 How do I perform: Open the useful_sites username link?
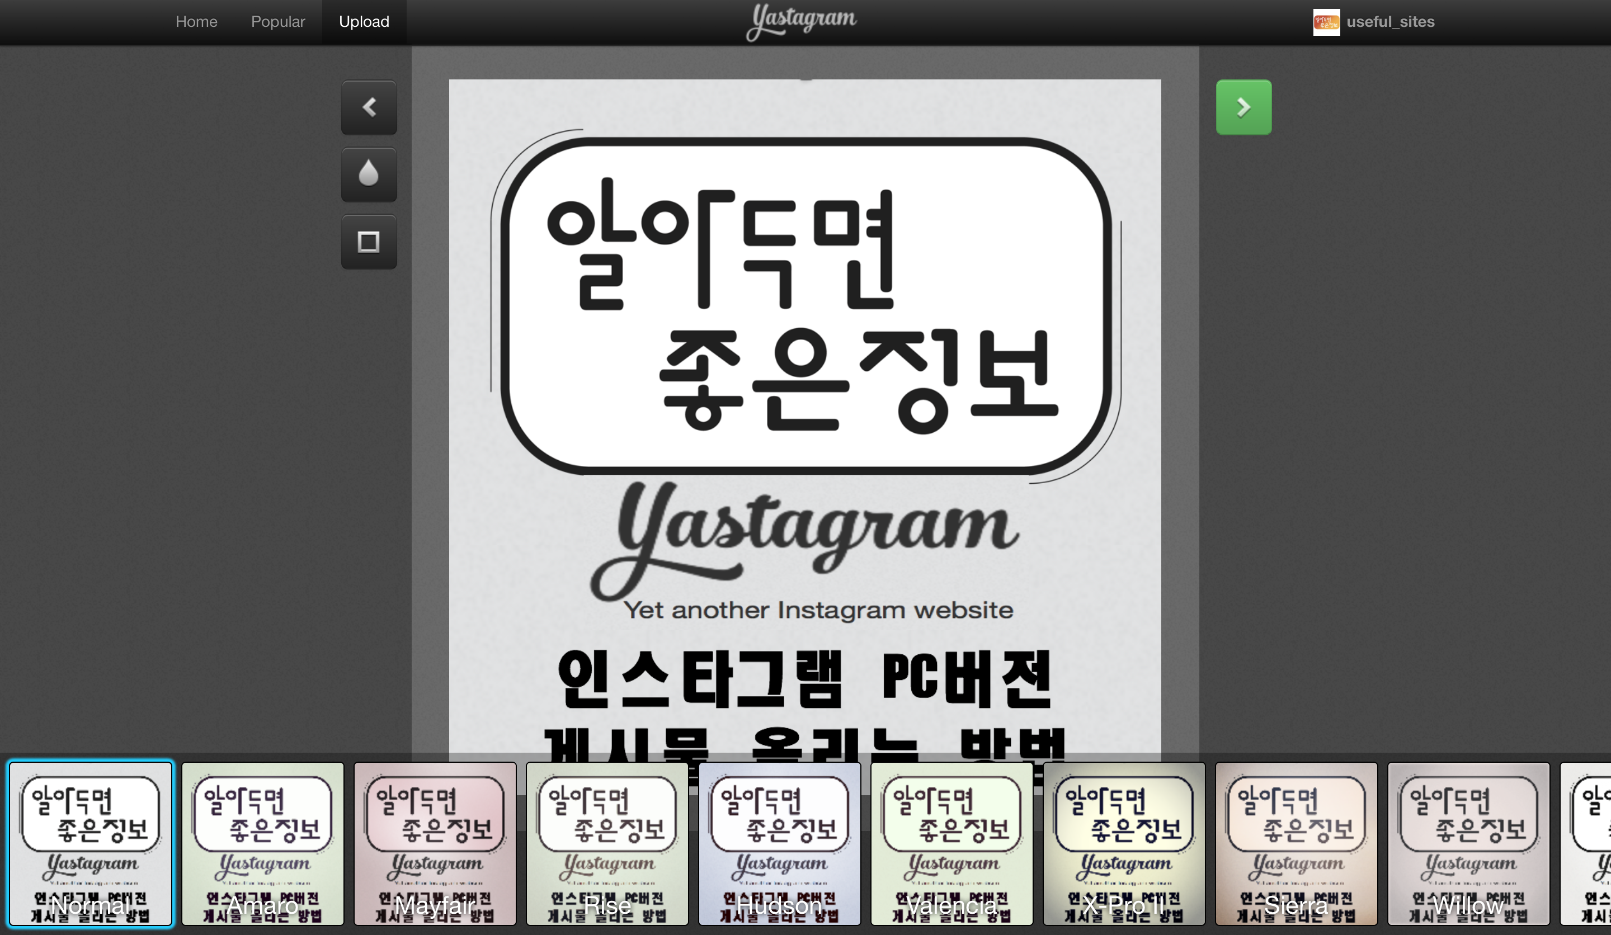1390,22
